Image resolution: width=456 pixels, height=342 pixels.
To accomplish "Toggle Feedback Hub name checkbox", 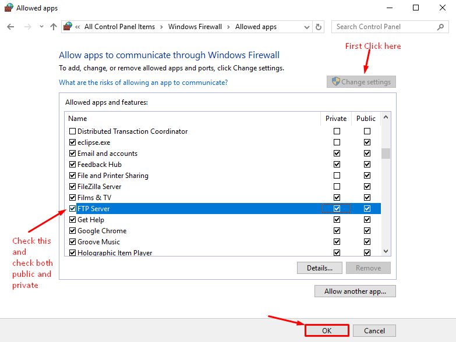I will coord(72,165).
